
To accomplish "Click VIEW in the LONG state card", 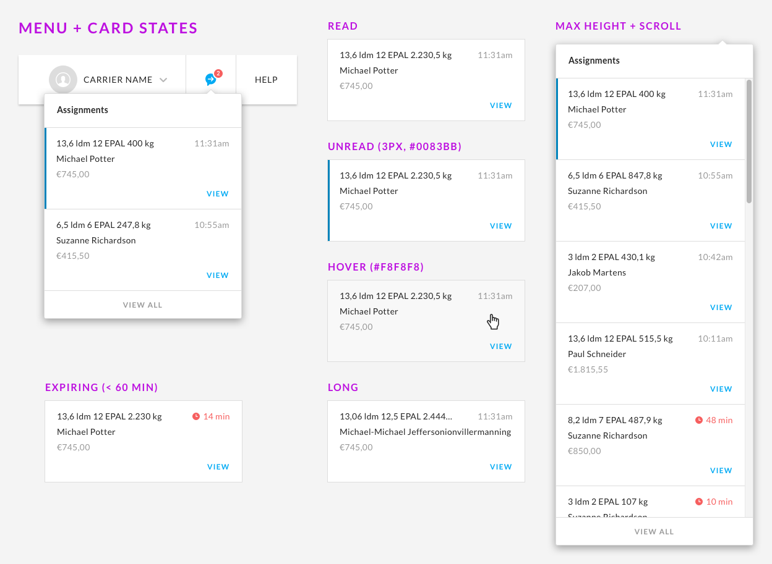I will tap(501, 467).
